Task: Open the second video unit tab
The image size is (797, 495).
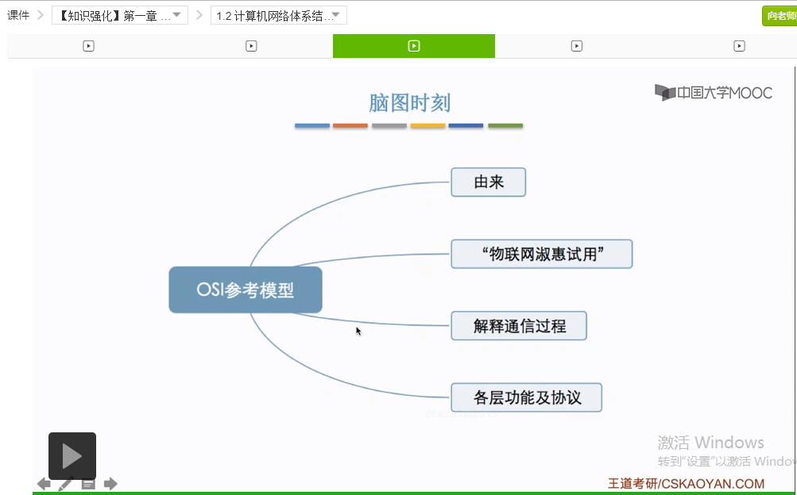Action: point(251,46)
